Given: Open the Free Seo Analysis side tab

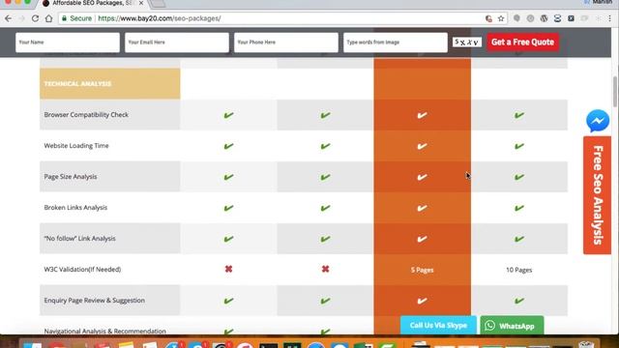Looking at the screenshot, I should pos(598,195).
